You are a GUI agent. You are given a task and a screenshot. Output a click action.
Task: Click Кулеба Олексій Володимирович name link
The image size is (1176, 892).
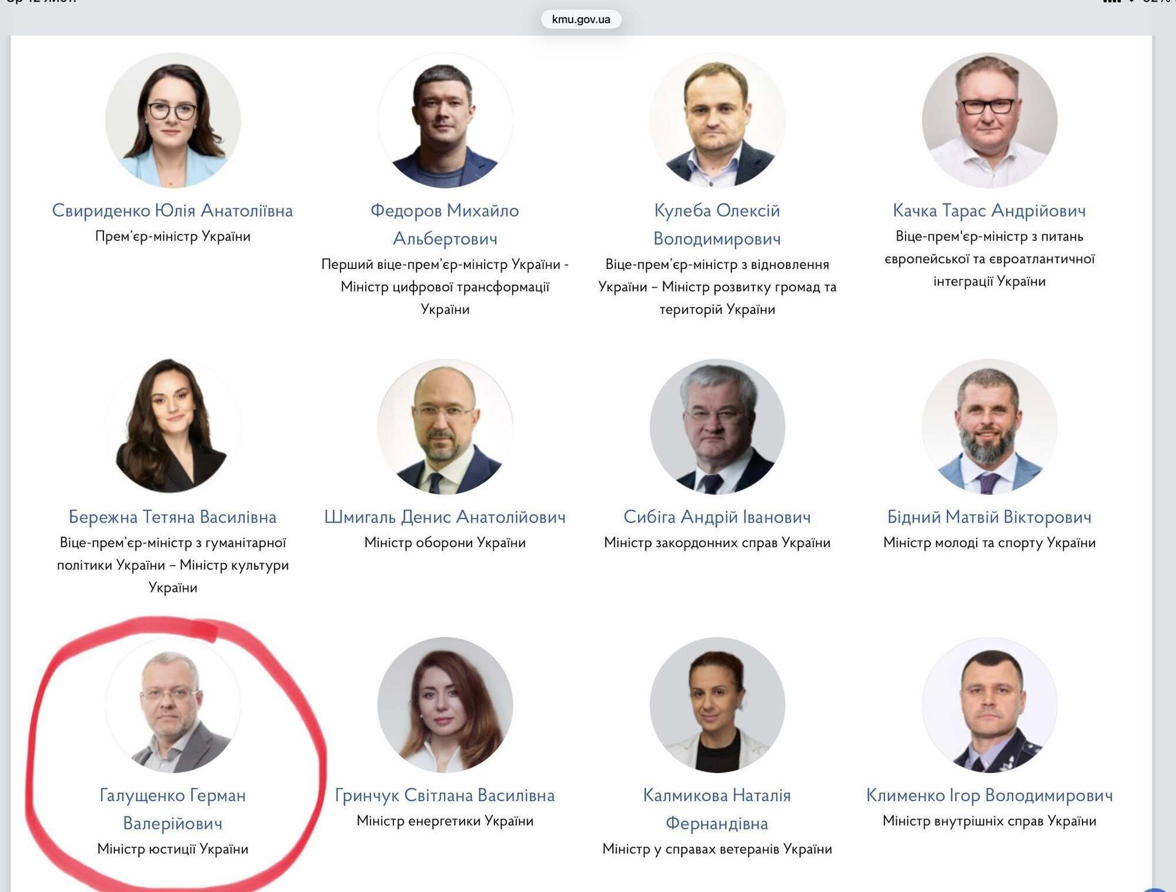pos(717,224)
